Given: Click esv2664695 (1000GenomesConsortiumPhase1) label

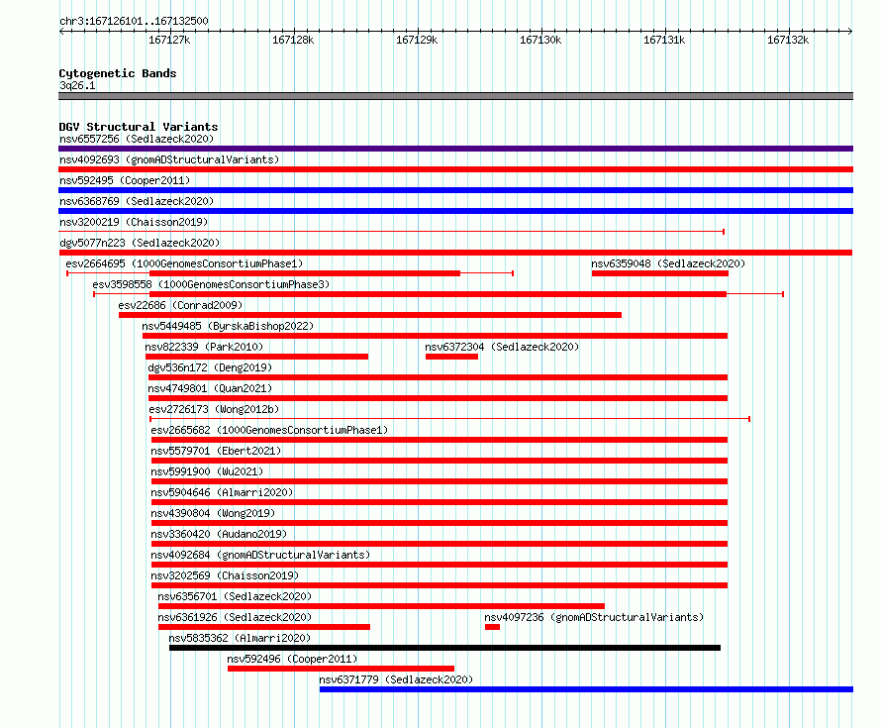Looking at the screenshot, I should coord(184,263).
